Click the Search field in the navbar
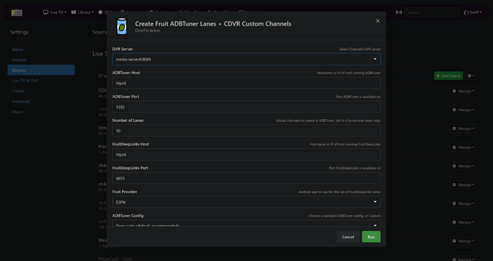The image size is (493, 261). pos(432,12)
